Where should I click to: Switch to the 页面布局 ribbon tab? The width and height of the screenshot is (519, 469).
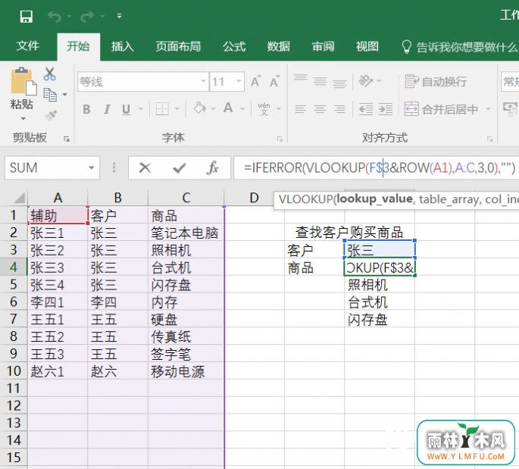[178, 47]
